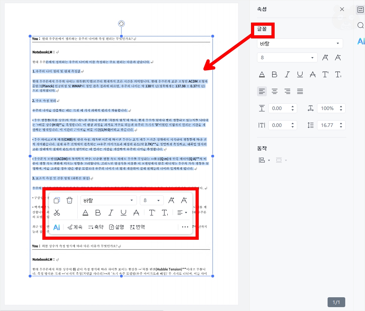This screenshot has height=311, width=365.
Task: Toggle bold in floating toolbar
Action: (98, 213)
